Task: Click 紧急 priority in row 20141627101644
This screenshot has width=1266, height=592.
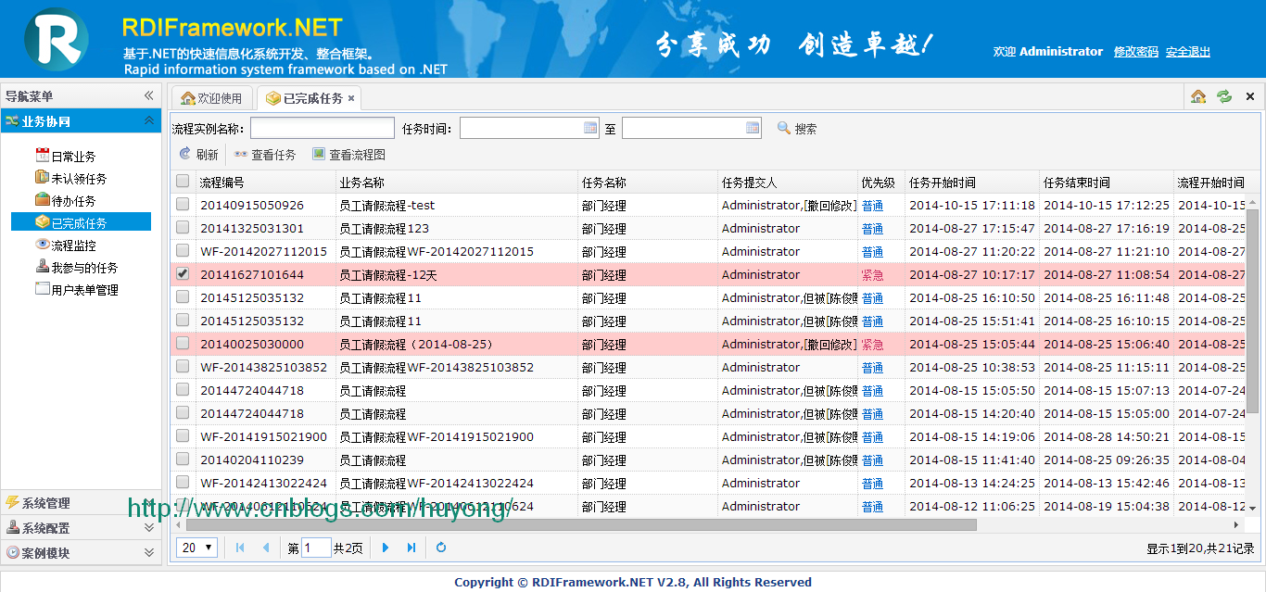Action: pyautogui.click(x=872, y=275)
